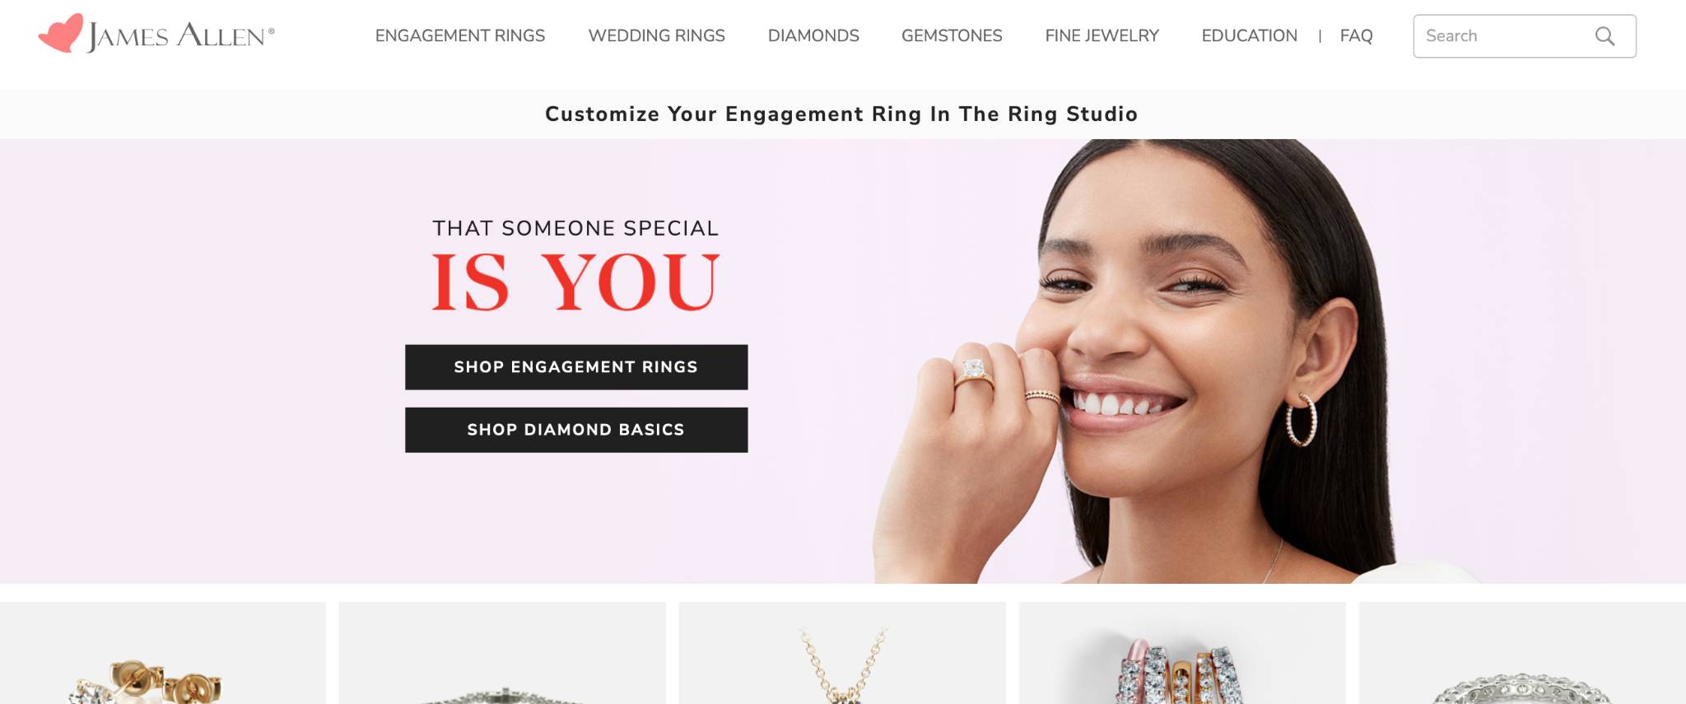Select the gold stud earrings thumbnail

(163, 653)
